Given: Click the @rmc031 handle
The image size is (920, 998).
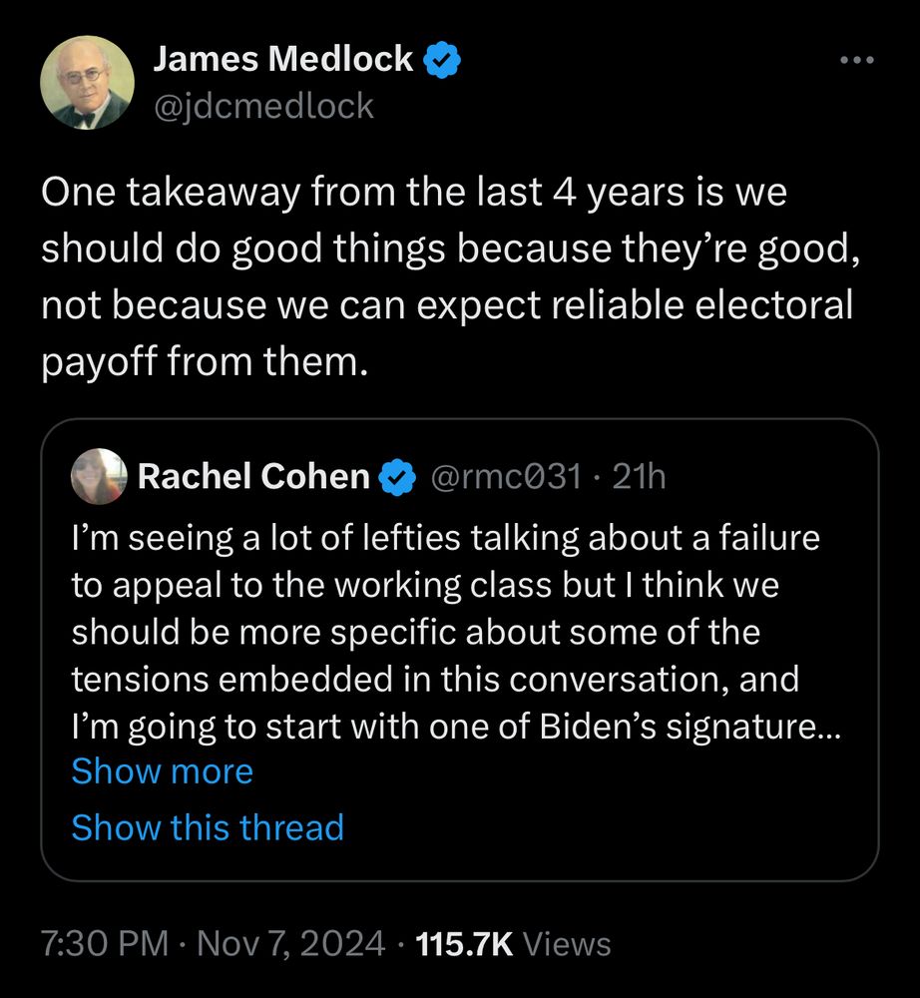Looking at the screenshot, I should tap(507, 477).
